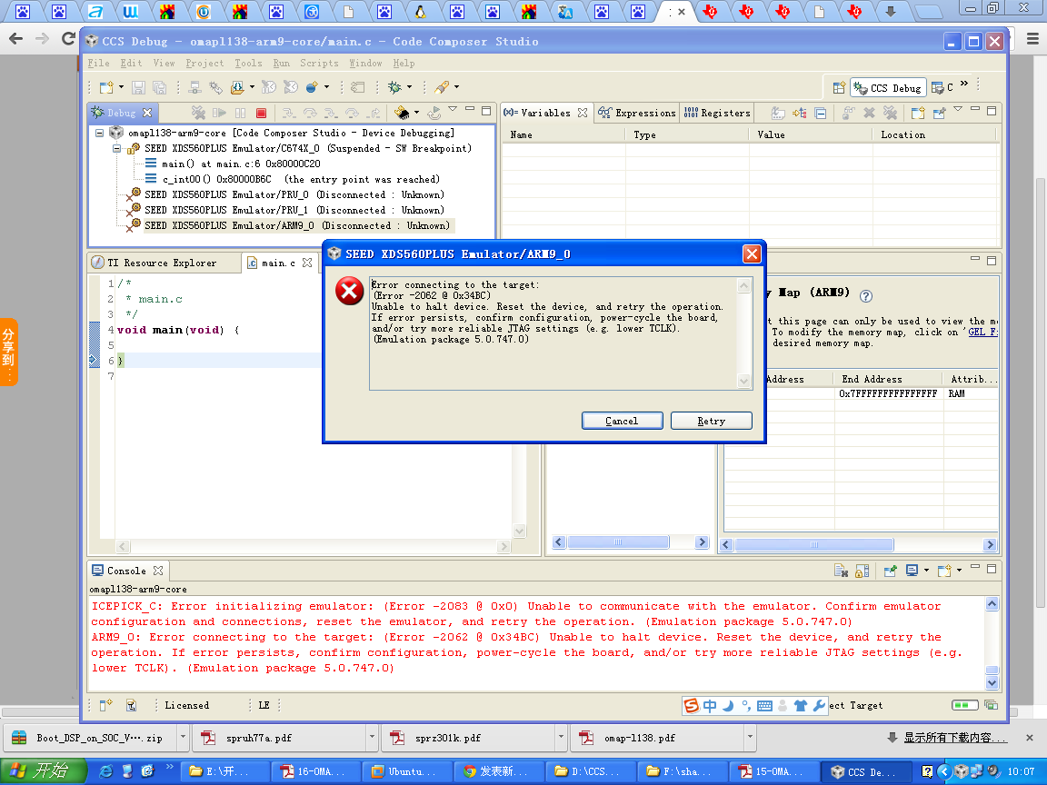Click the GEL link in memory map page
This screenshot has height=785, width=1047.
(982, 332)
